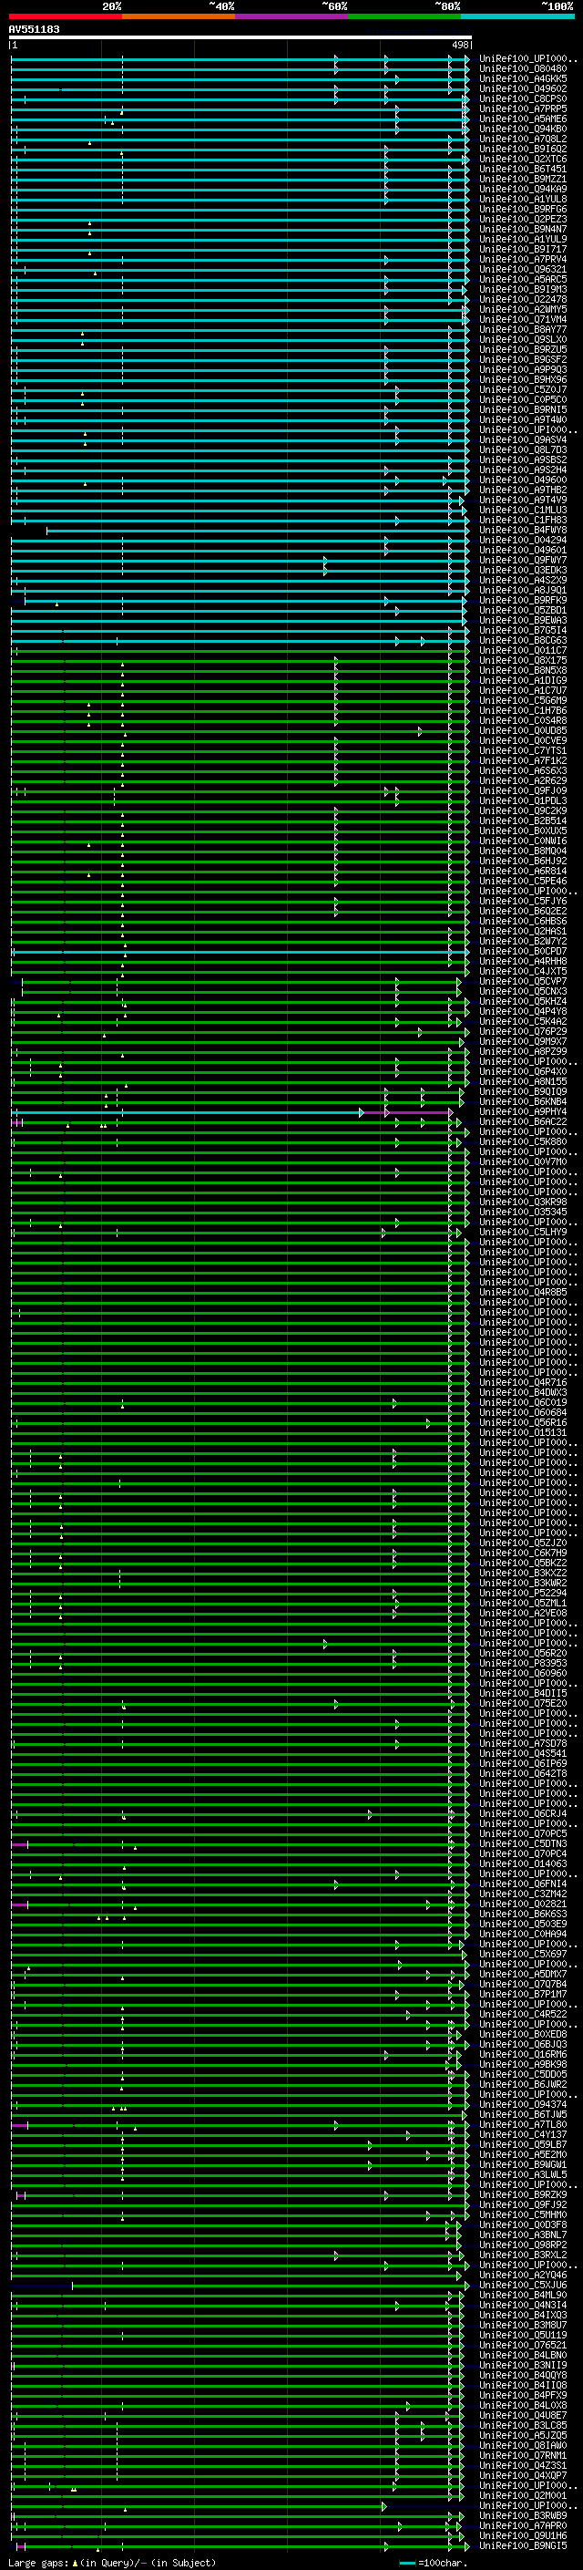Select row label UniRef100_A9PHY4
This screenshot has height=2570, width=583.
click(523, 1111)
